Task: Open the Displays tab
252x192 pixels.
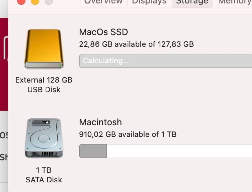Action: 149,2
